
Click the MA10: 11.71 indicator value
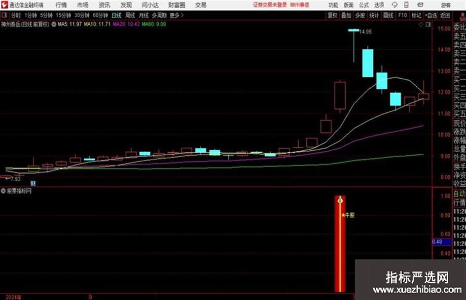97,24
